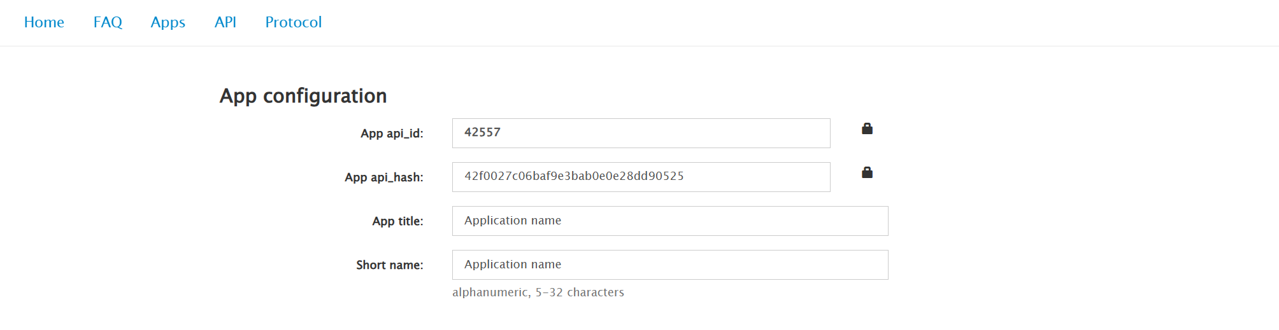Viewport: 1279px width, 330px height.
Task: Click the "alphanumeric, 5-32 characters" hint text
Action: [538, 292]
